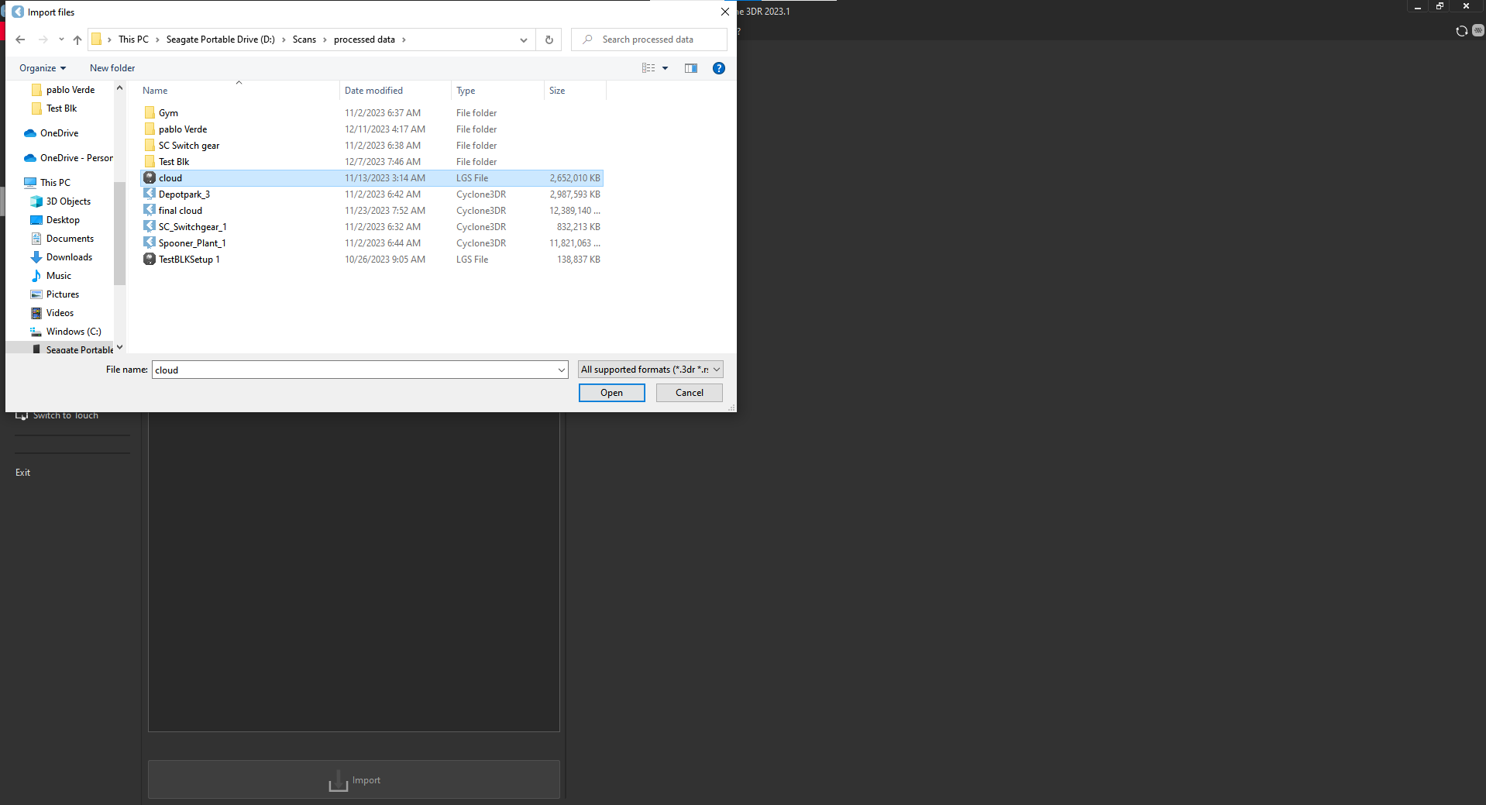The image size is (1486, 805).
Task: Sort by the Name column header
Action: (x=239, y=91)
